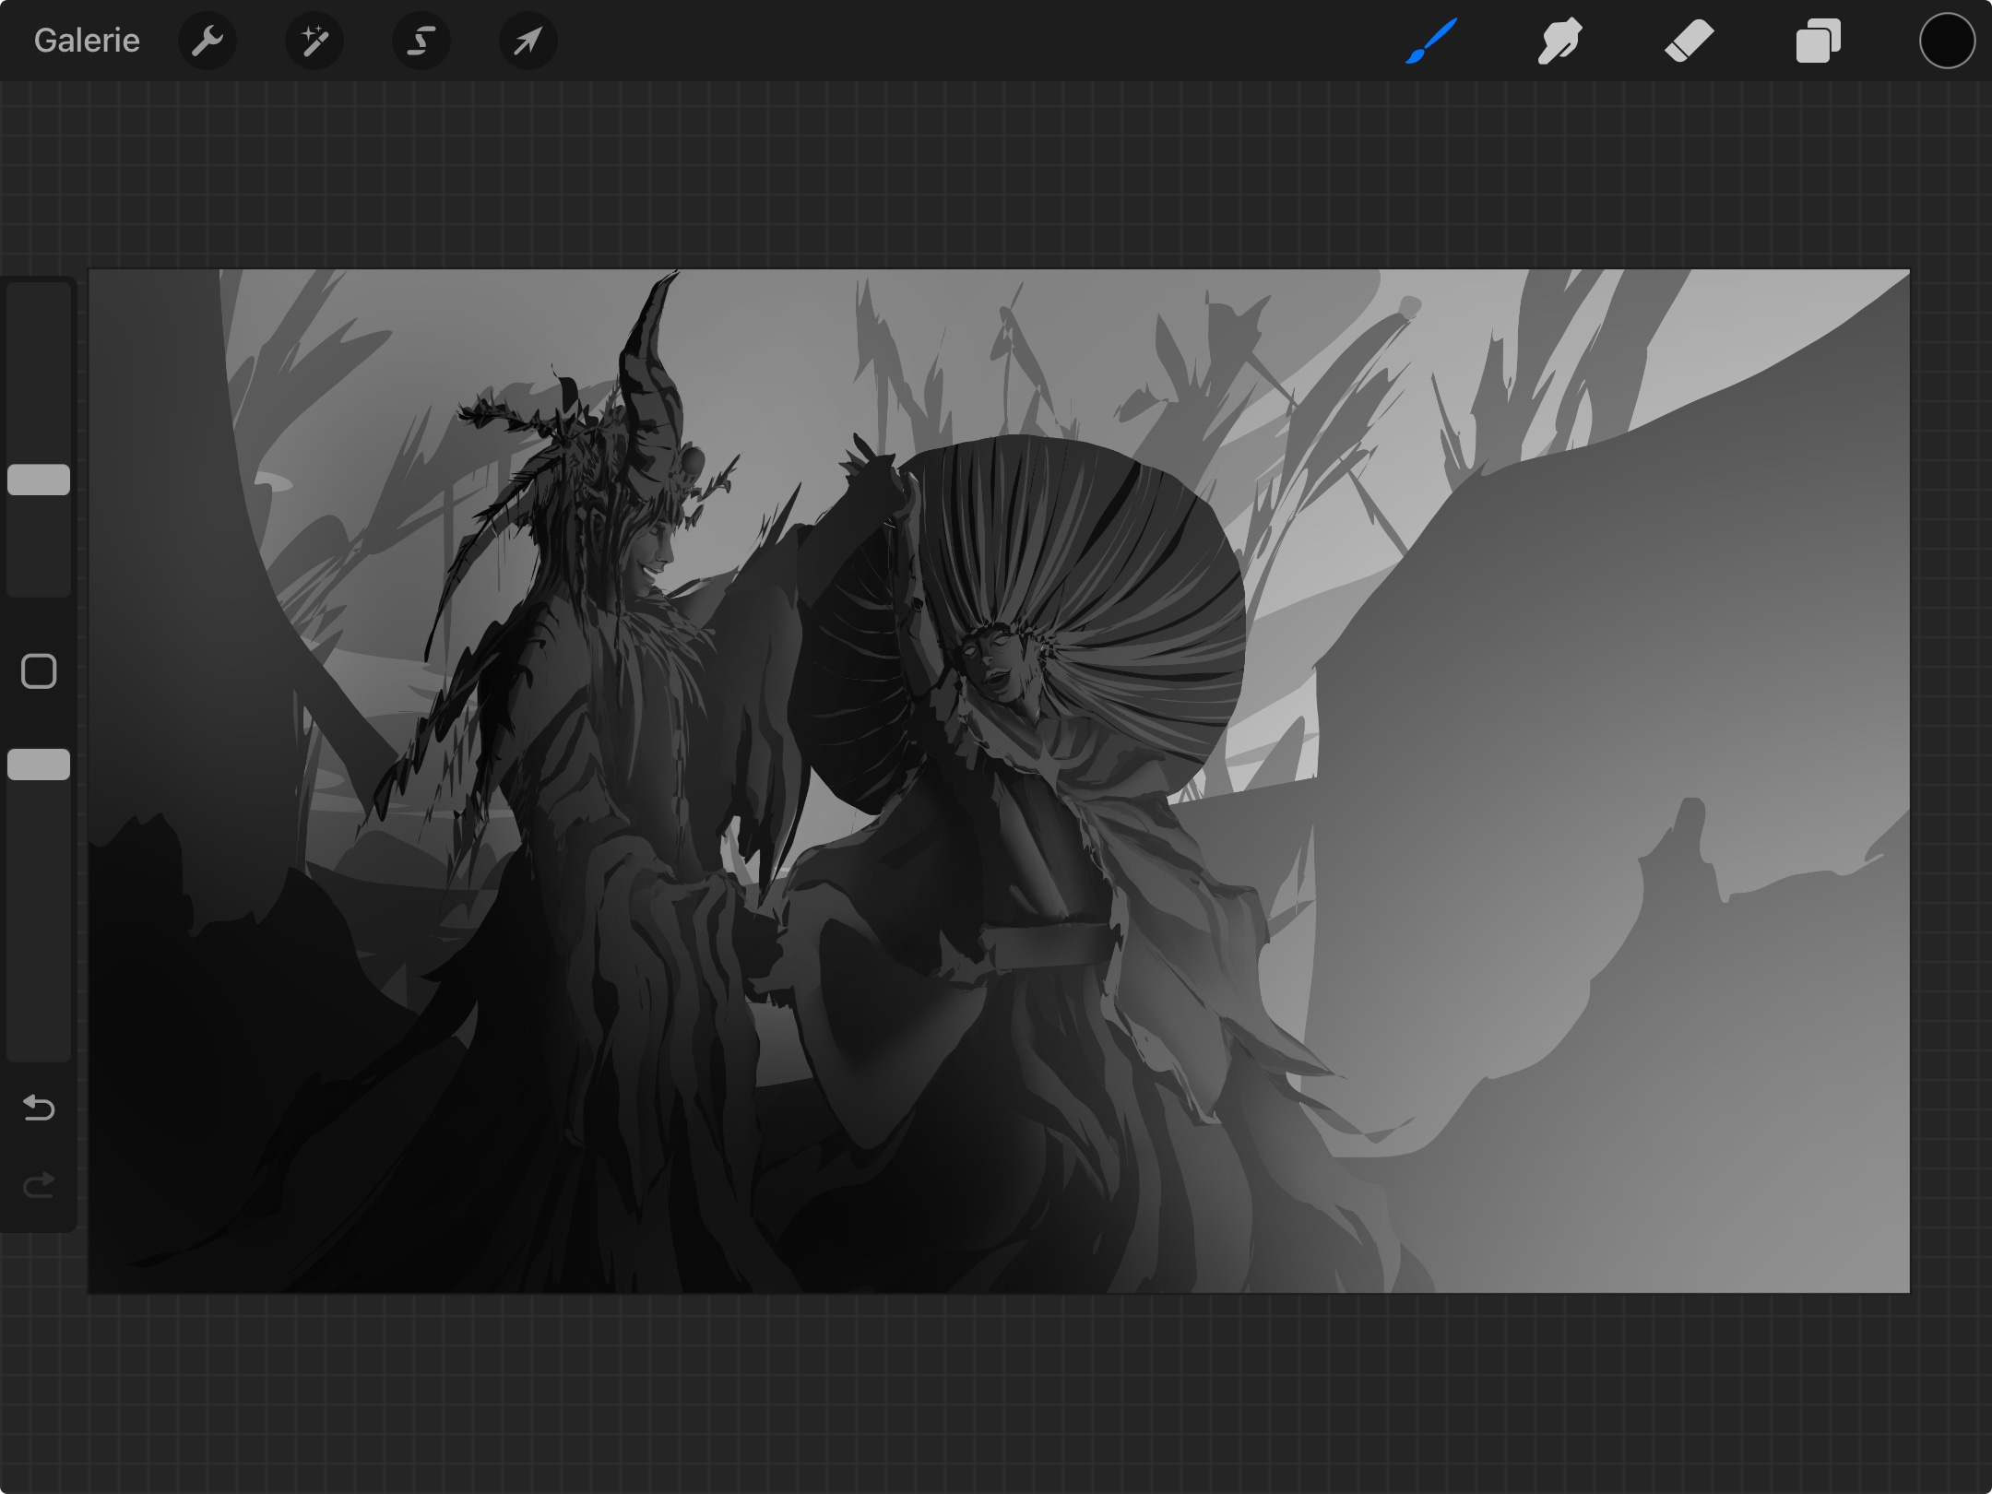Tap the square Modify button in sidebar
Screen dimensions: 1992x1494
point(39,671)
